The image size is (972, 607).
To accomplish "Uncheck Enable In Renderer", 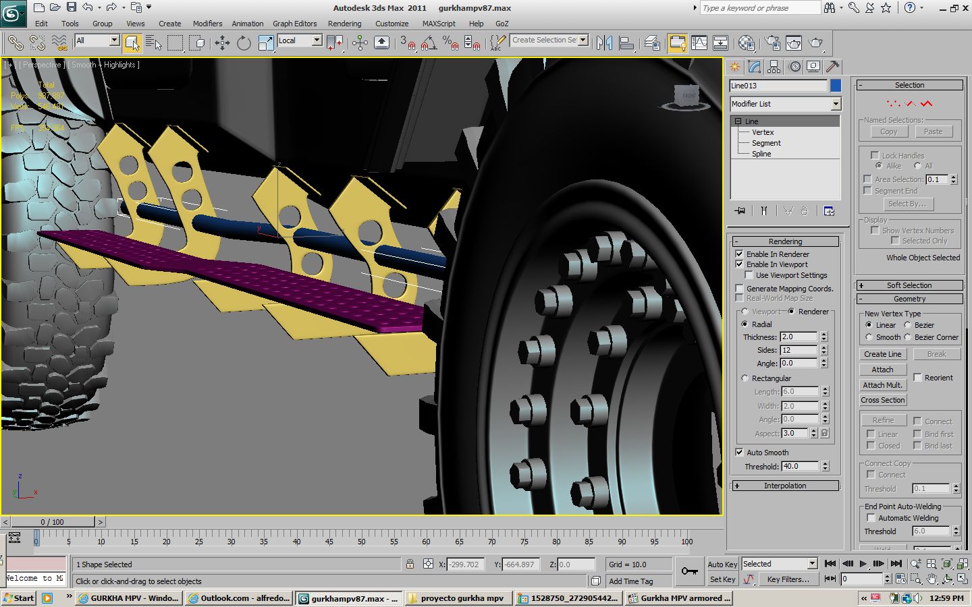I will pyautogui.click(x=739, y=254).
